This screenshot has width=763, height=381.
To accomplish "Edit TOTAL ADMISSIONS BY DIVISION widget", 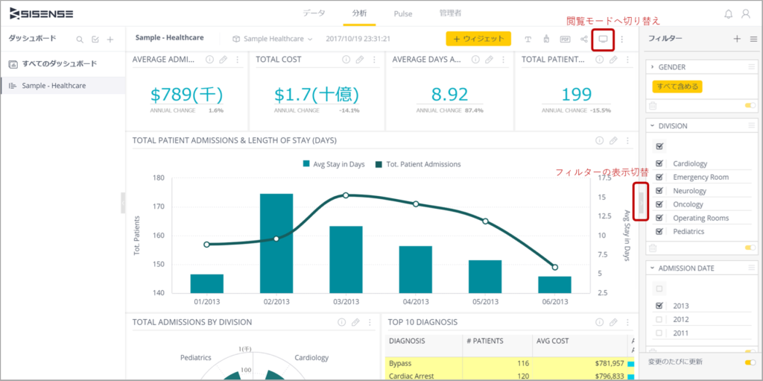I will click(355, 322).
